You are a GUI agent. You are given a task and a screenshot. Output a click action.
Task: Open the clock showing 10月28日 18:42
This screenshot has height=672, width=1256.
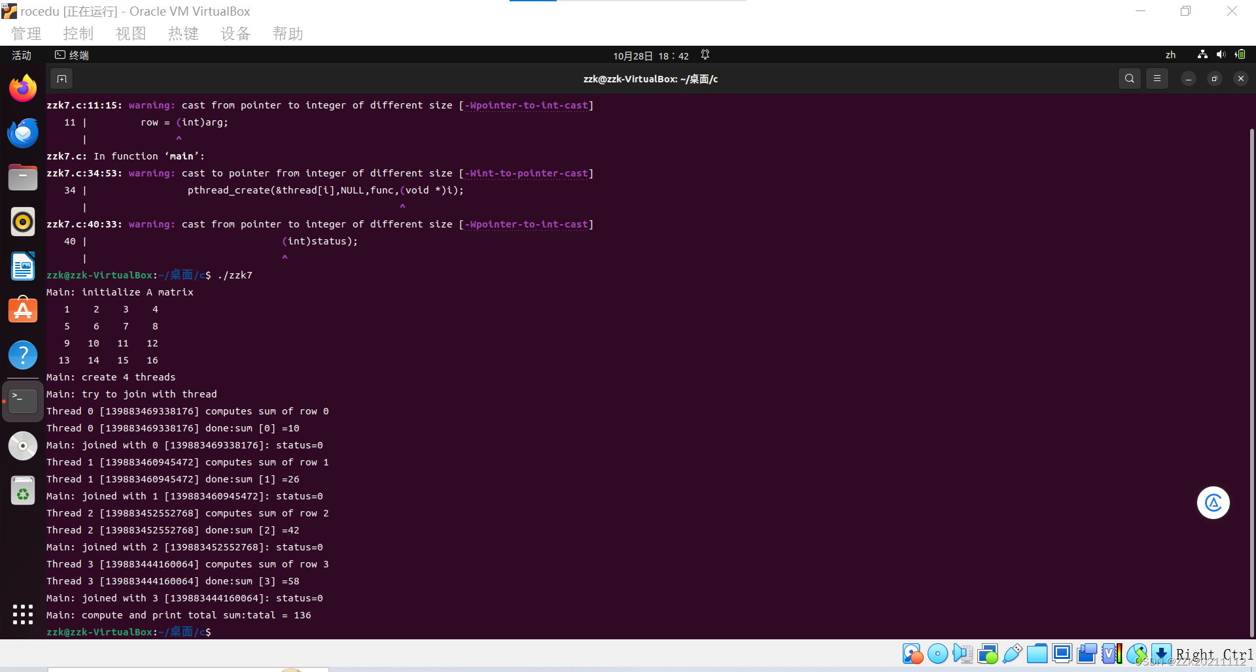pos(651,56)
